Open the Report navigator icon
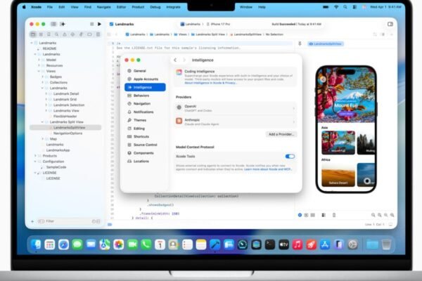 pos(98,34)
